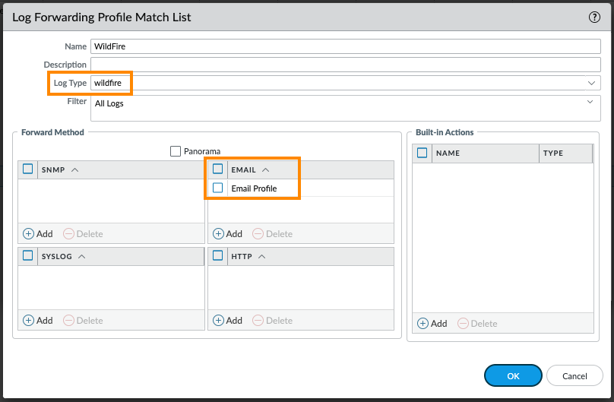Click Add plus icon under Syslog

coord(29,321)
